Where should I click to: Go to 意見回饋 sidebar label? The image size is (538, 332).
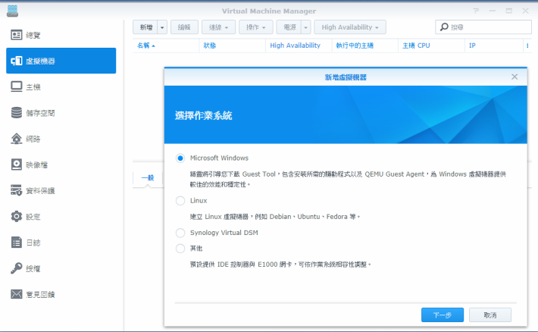tap(40, 294)
